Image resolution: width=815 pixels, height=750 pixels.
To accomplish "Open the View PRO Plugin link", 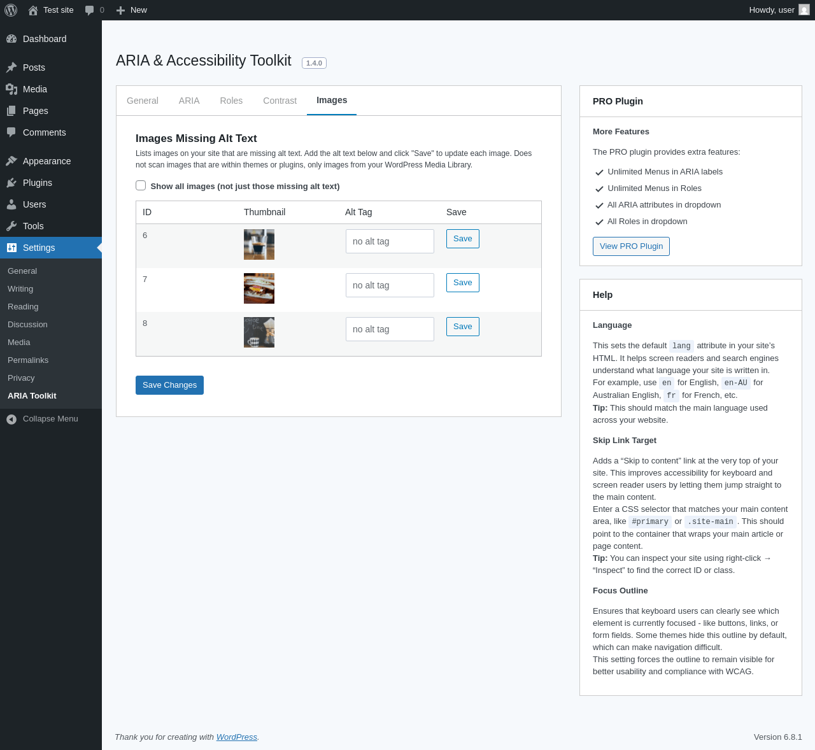I will point(631,246).
